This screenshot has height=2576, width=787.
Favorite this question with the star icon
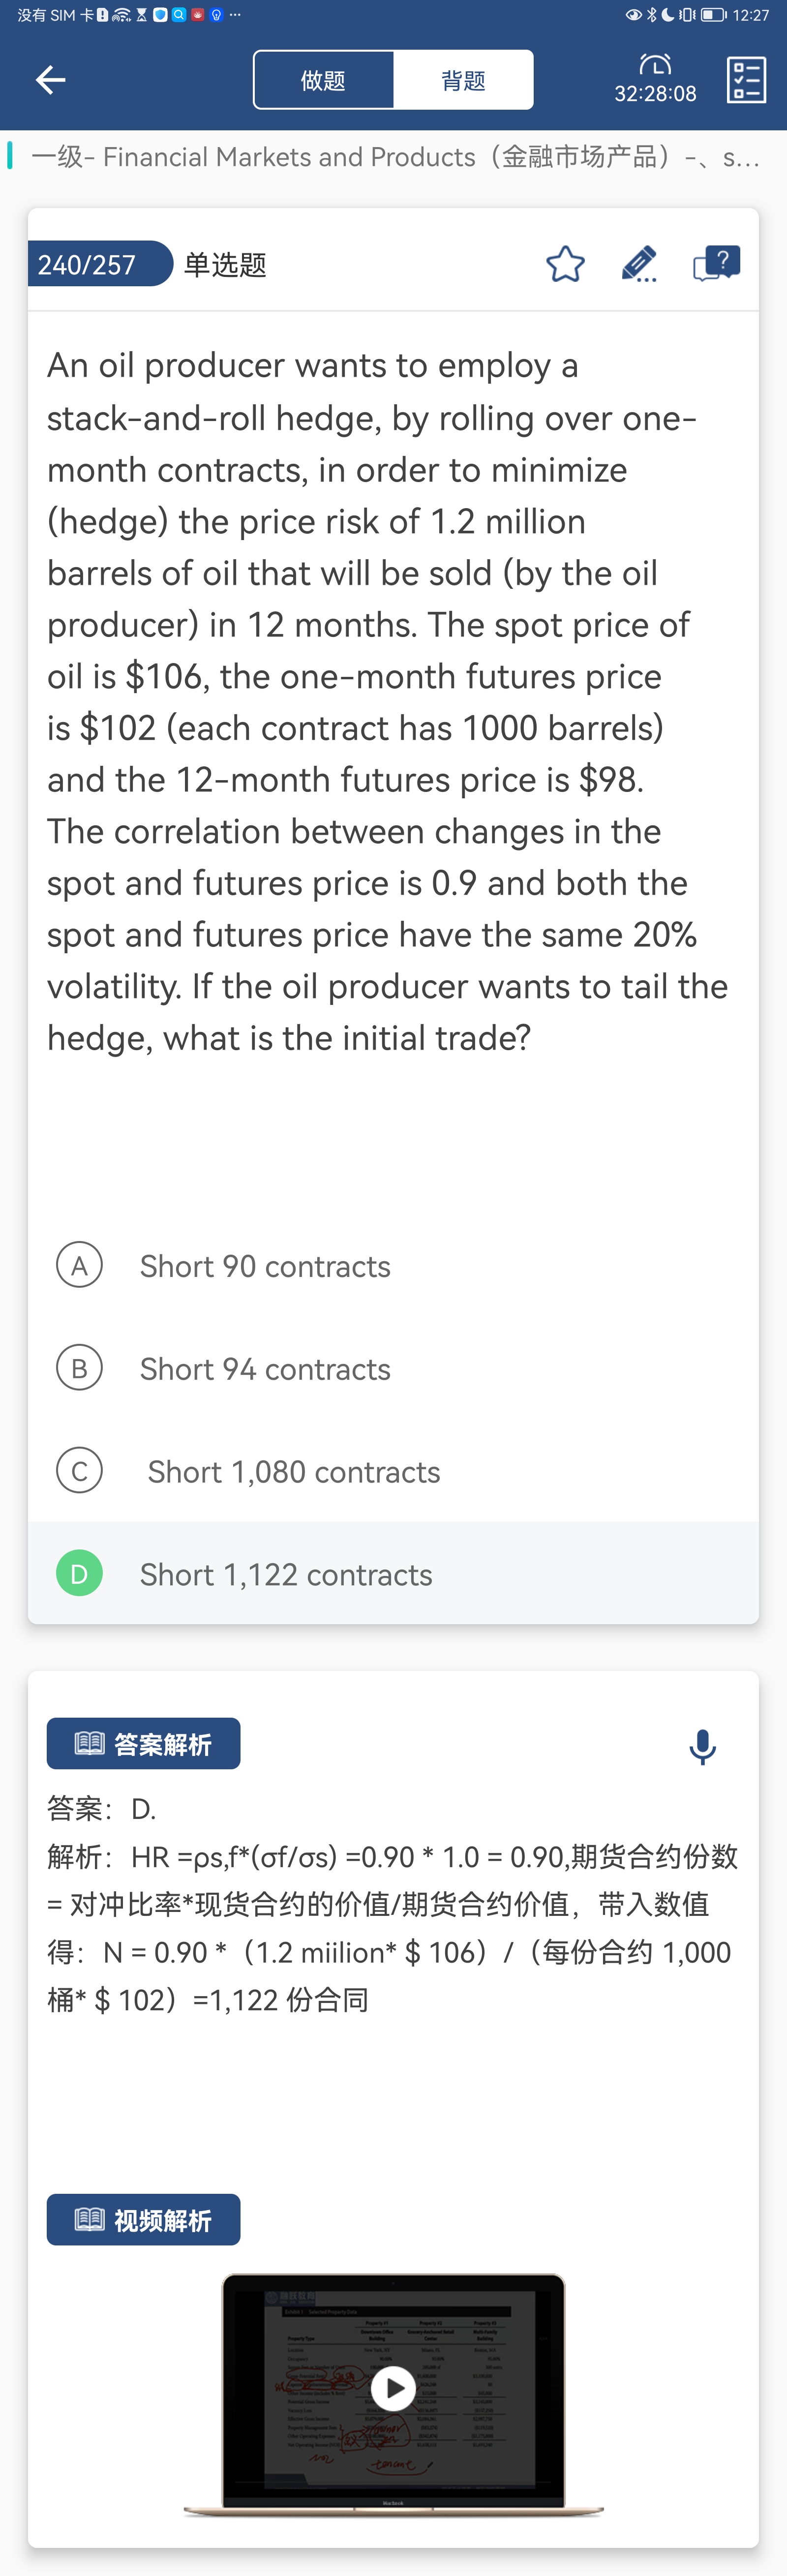pos(565,264)
